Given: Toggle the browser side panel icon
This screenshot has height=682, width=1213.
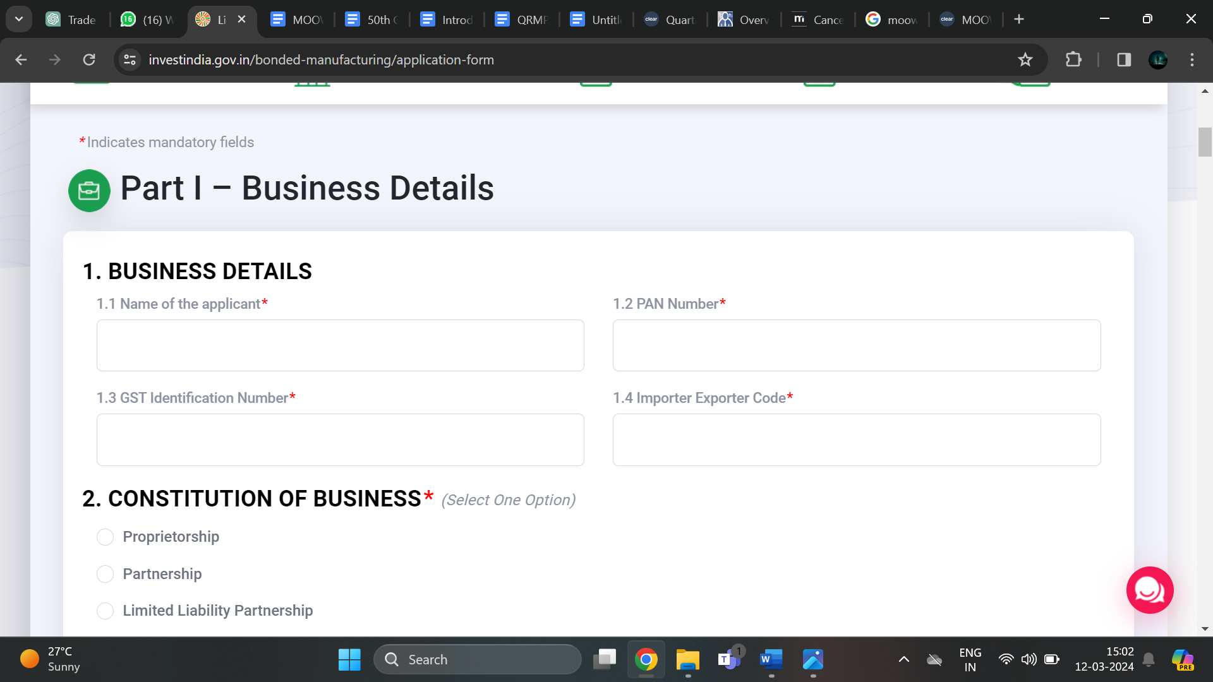Looking at the screenshot, I should tap(1123, 60).
